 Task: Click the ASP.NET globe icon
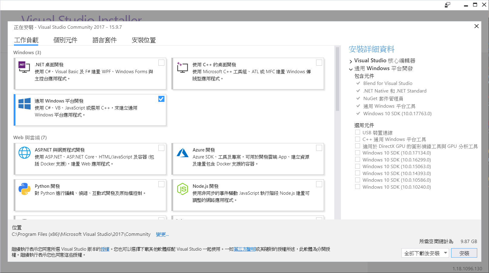coord(24,153)
